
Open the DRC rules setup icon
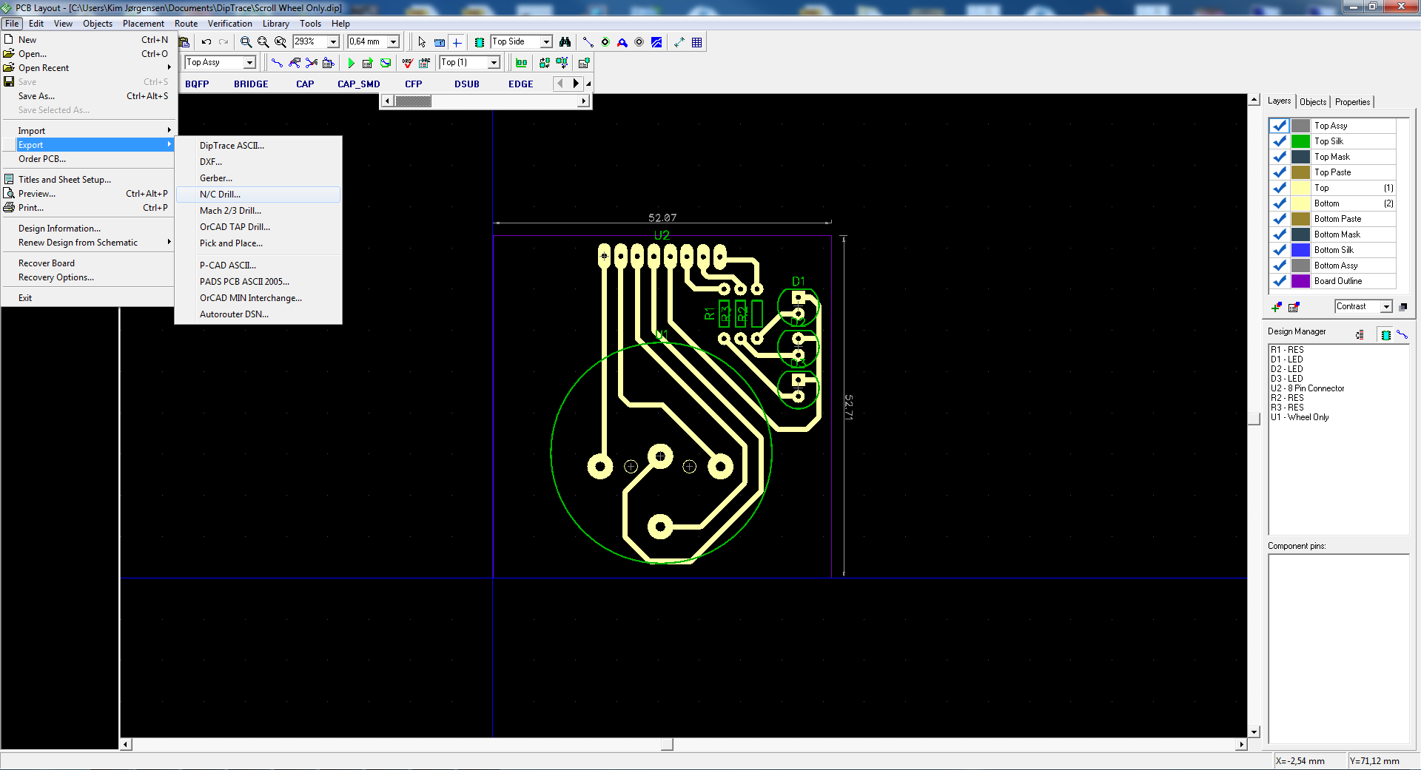coord(424,63)
